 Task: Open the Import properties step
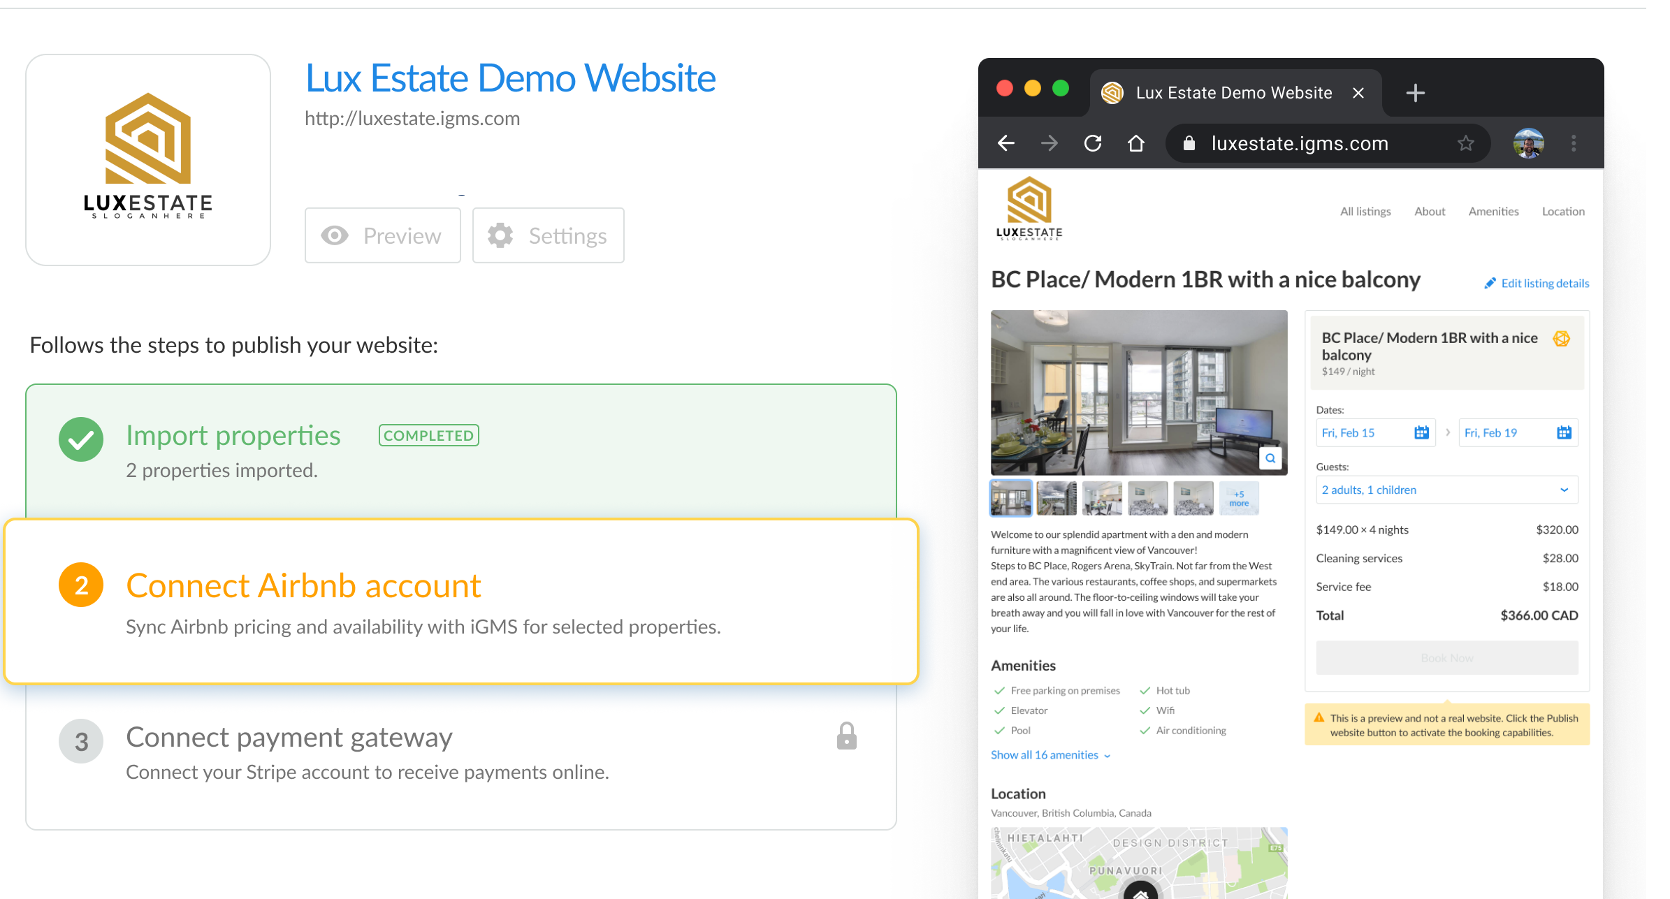click(461, 451)
